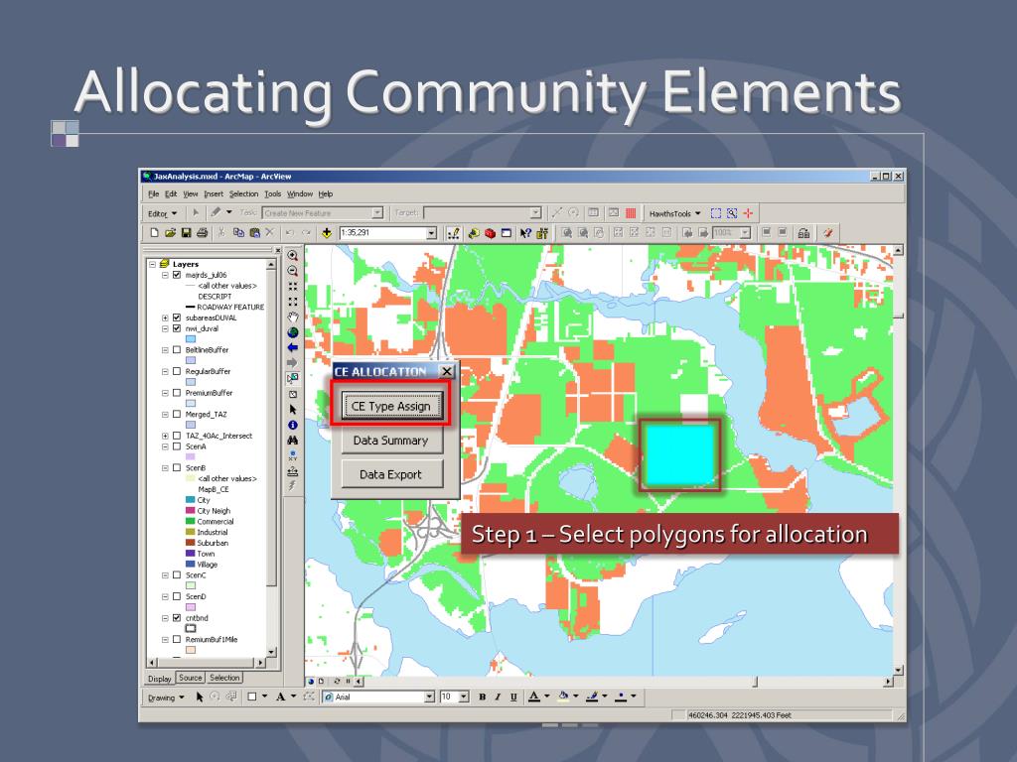
Task: Go back to previous extent arrow
Action: click(293, 348)
